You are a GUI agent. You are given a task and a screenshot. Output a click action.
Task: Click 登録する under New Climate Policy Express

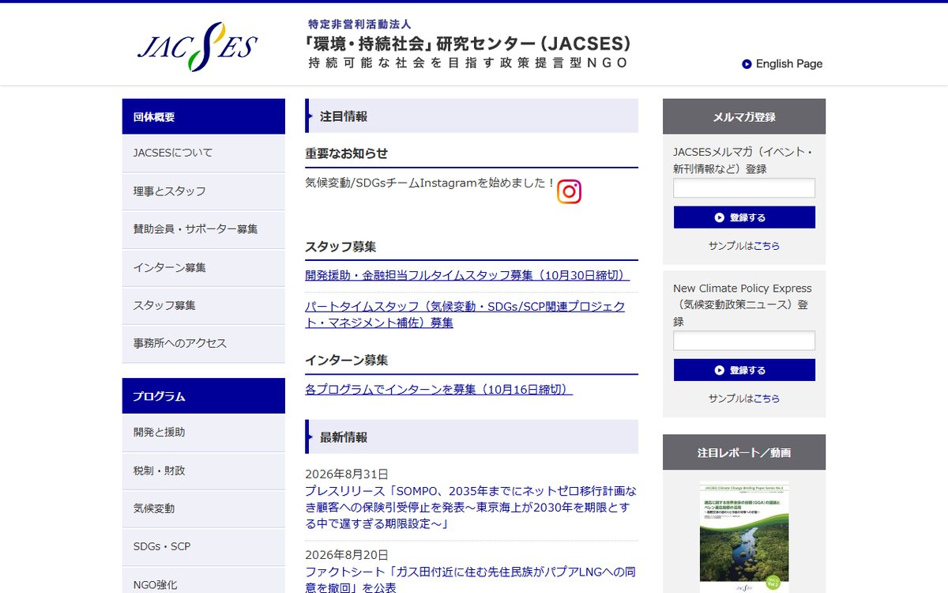[x=744, y=370]
